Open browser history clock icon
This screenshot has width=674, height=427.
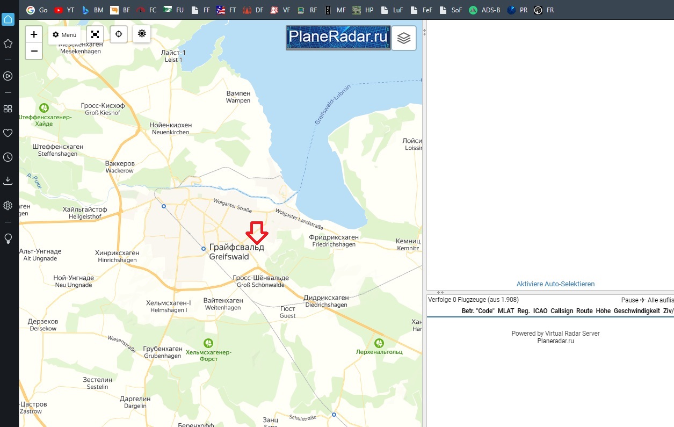8,157
